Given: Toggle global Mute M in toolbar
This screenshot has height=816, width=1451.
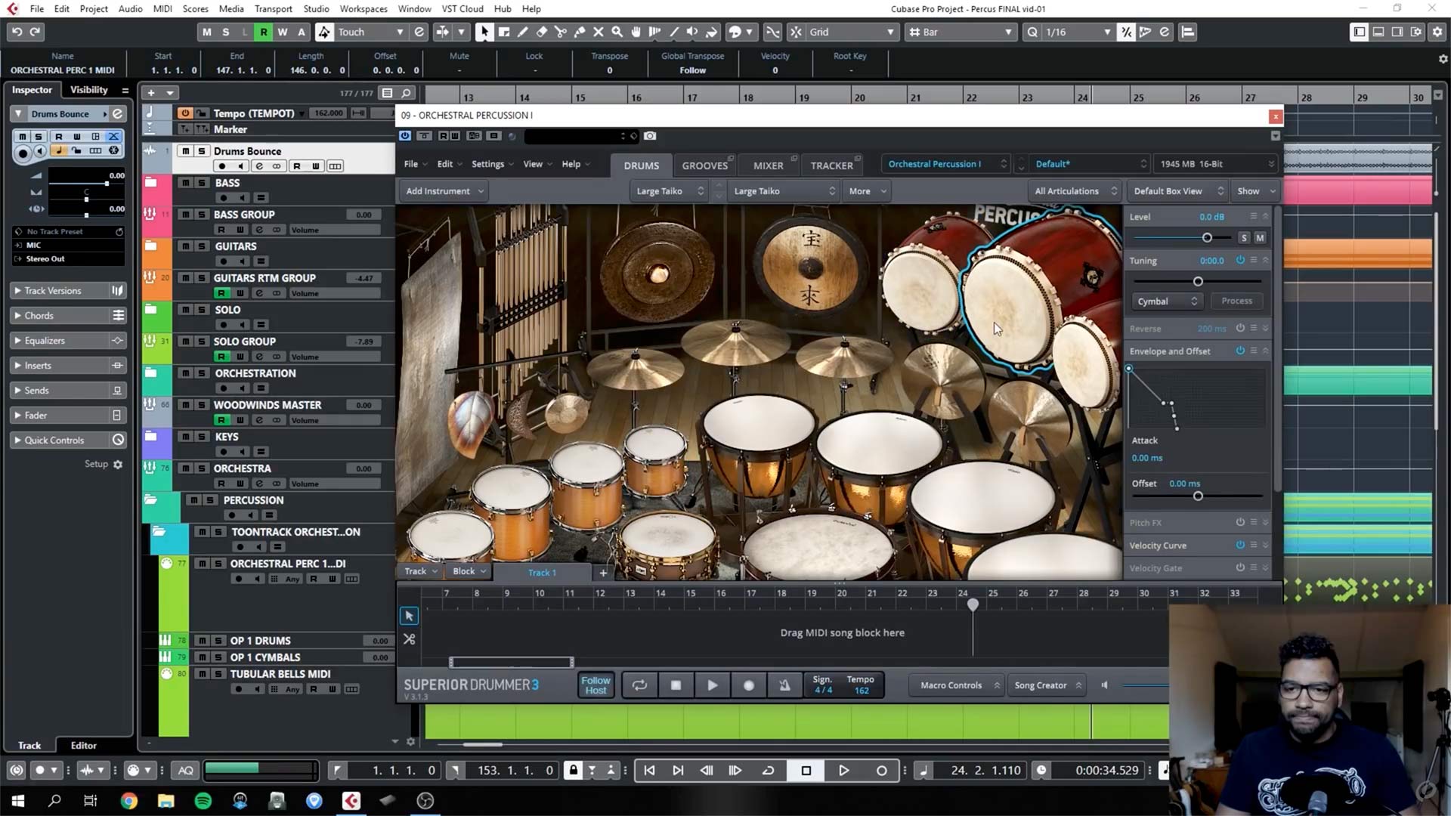Looking at the screenshot, I should [207, 32].
